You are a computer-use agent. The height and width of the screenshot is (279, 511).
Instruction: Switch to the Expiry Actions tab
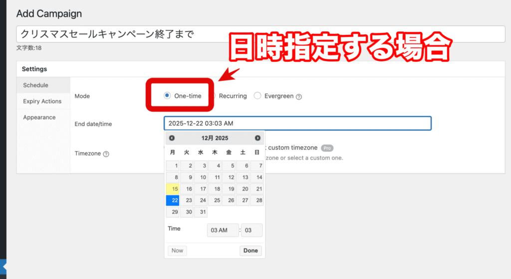pos(43,101)
